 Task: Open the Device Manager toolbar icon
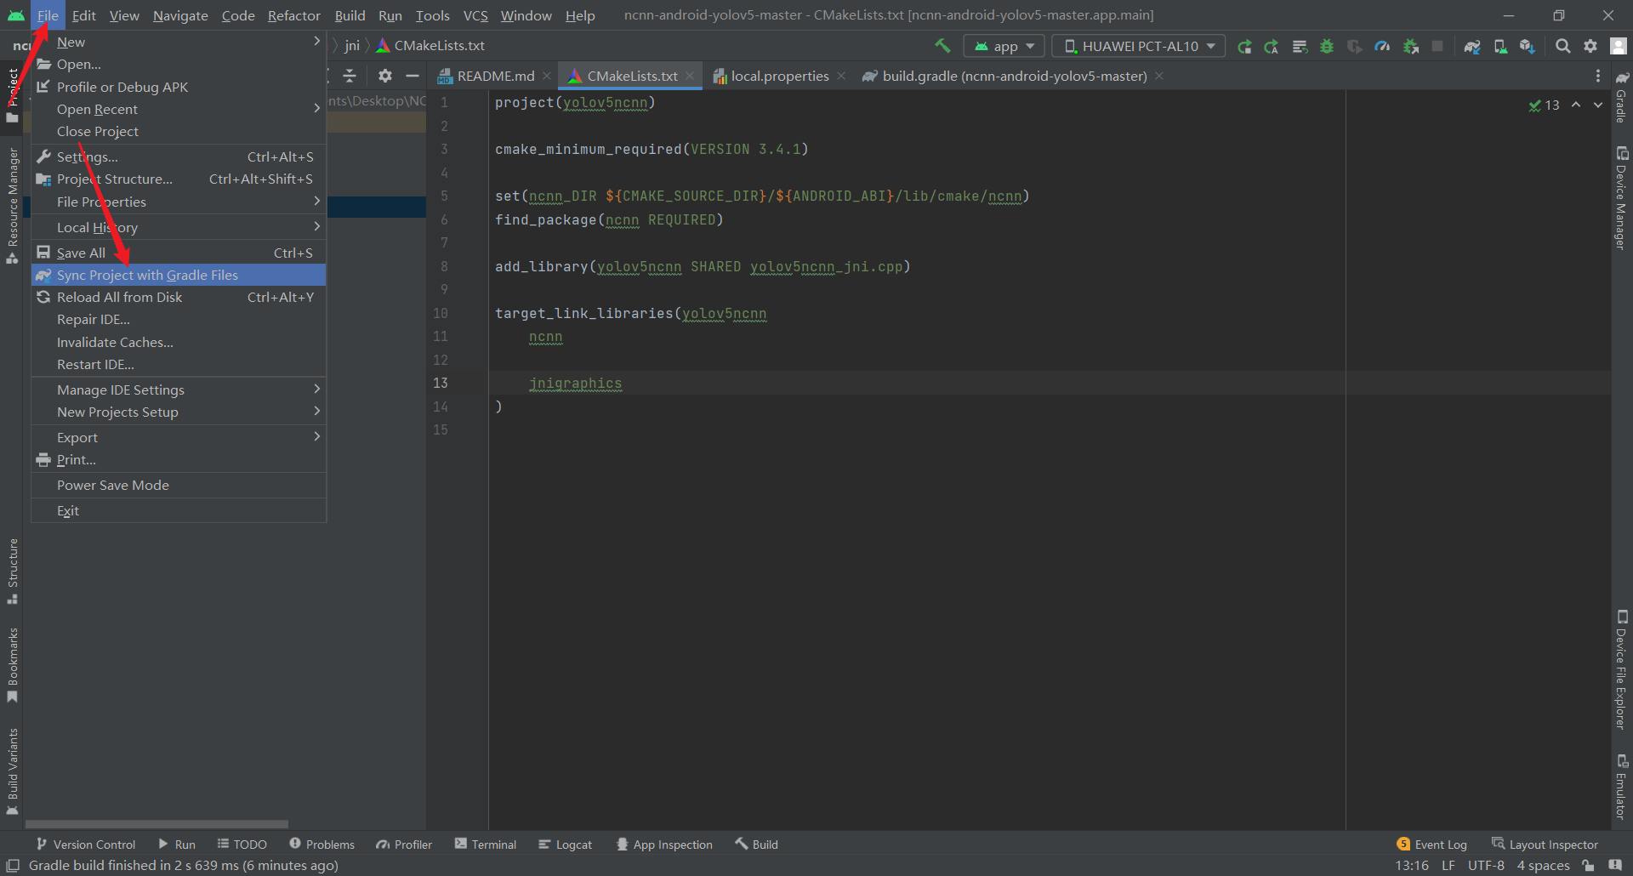tap(1500, 46)
